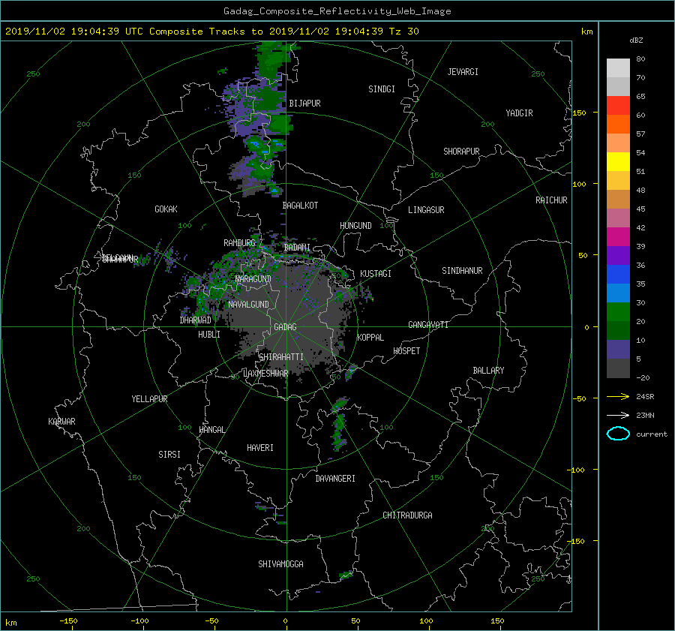Screen dimensions: 675x631
Task: Click the NAVALGUND city label
Action: (248, 305)
